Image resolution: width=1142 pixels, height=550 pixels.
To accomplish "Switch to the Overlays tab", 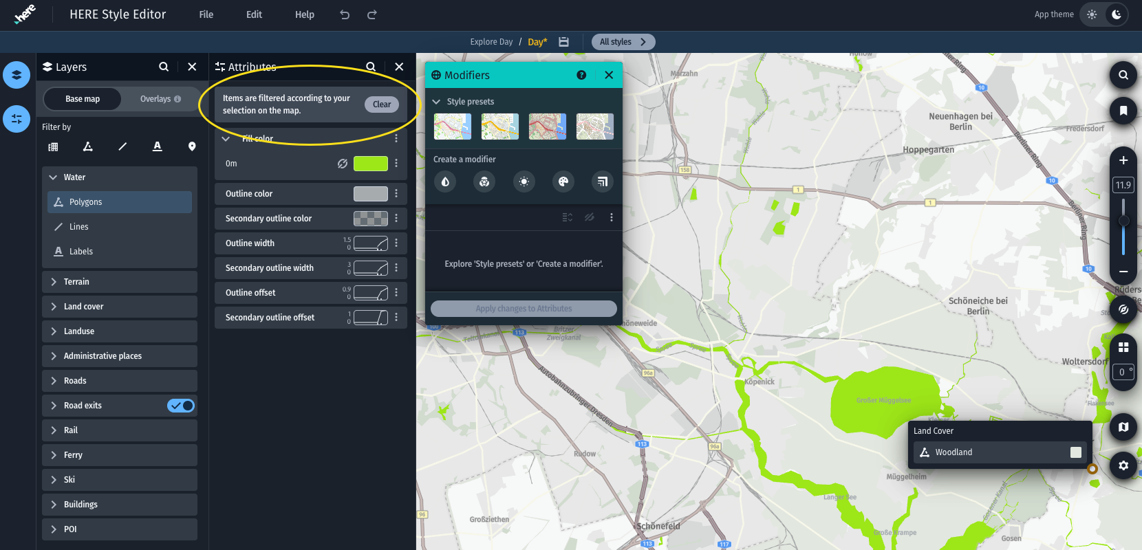I will (160, 99).
